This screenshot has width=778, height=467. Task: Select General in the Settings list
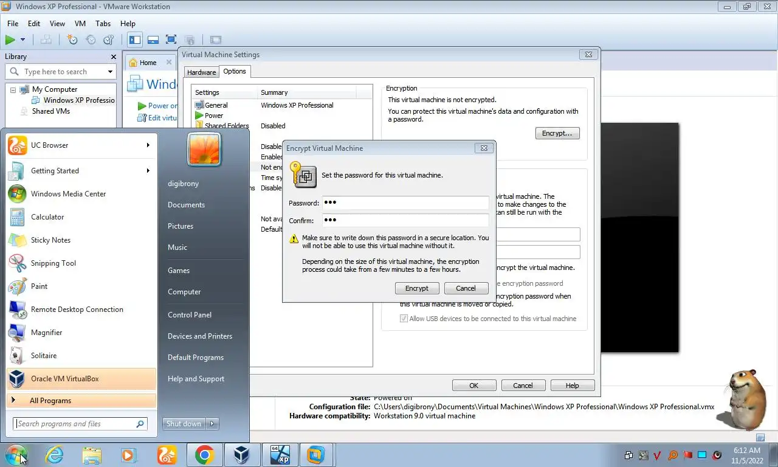point(216,105)
